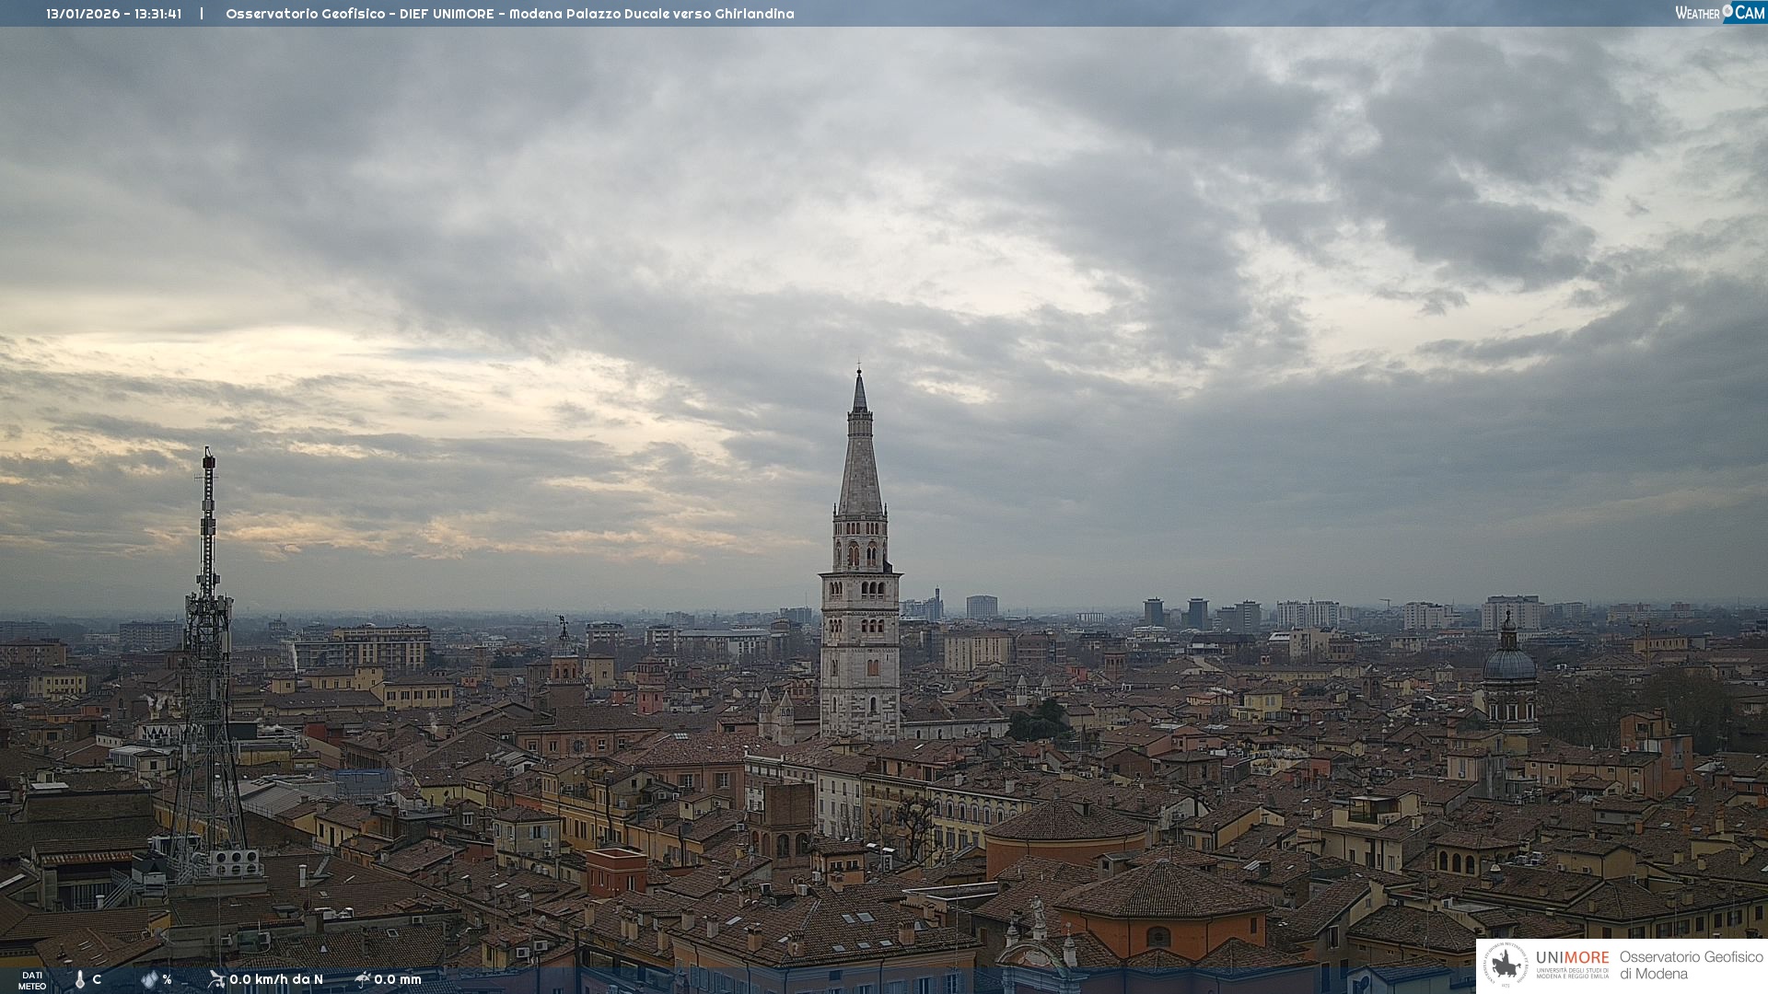Click the church dome on the right
This screenshot has height=994, width=1768.
pyautogui.click(x=1509, y=665)
